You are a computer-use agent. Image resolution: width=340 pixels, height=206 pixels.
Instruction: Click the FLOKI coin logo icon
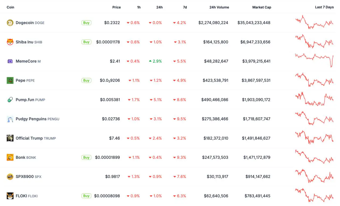pos(10,196)
